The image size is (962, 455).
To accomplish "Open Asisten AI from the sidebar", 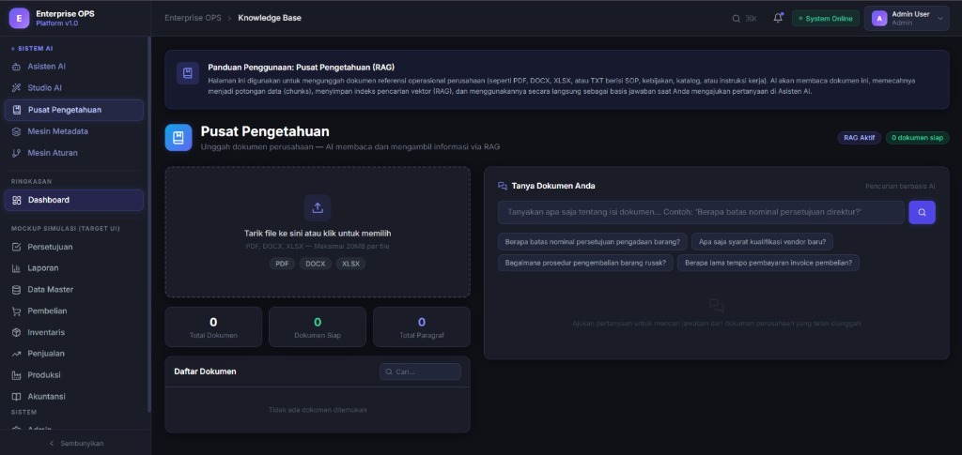I will tap(73, 67).
